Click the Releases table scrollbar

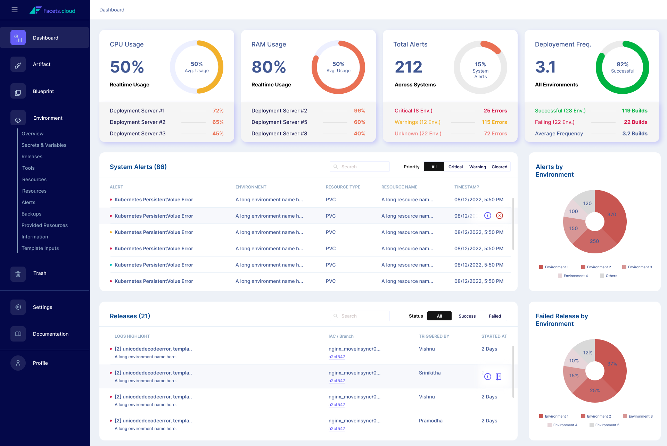click(x=513, y=371)
